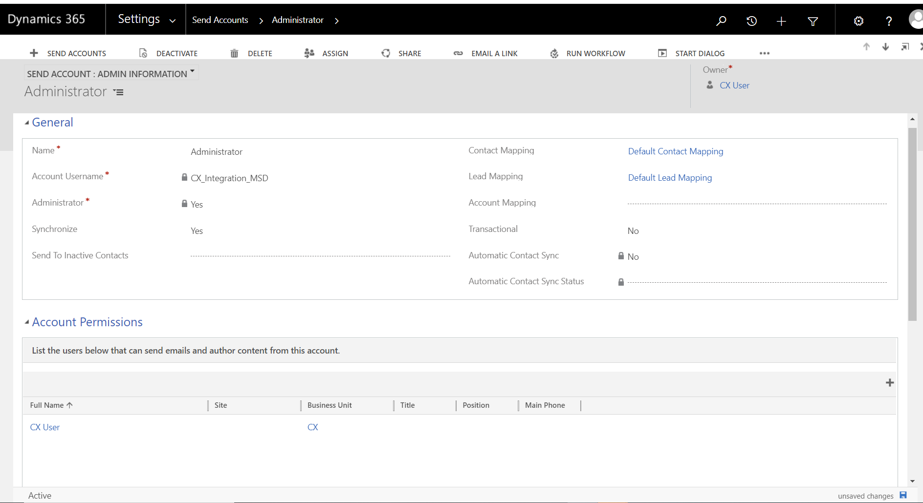The width and height of the screenshot is (923, 503).
Task: Open the settings gear icon
Action: tap(858, 21)
